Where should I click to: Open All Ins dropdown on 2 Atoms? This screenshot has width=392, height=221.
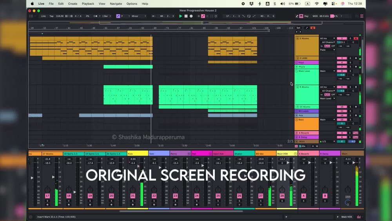(327, 38)
